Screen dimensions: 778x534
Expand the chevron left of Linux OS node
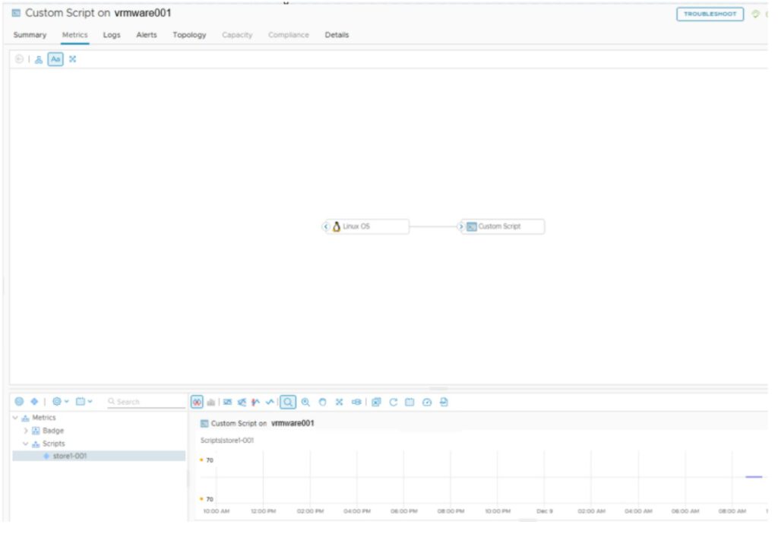point(326,226)
